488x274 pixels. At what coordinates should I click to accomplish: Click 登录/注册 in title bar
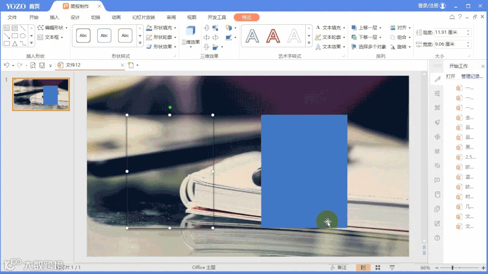(x=431, y=6)
